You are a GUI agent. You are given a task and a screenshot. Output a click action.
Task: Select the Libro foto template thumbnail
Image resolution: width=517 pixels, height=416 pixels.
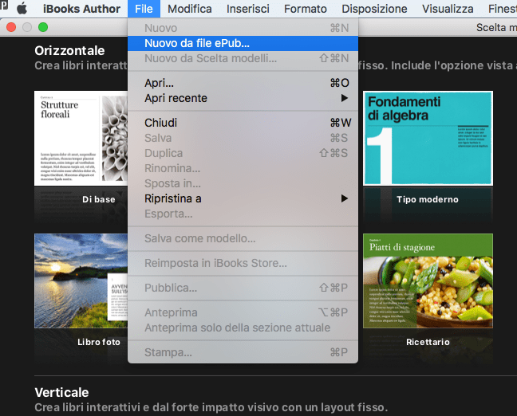pos(81,281)
